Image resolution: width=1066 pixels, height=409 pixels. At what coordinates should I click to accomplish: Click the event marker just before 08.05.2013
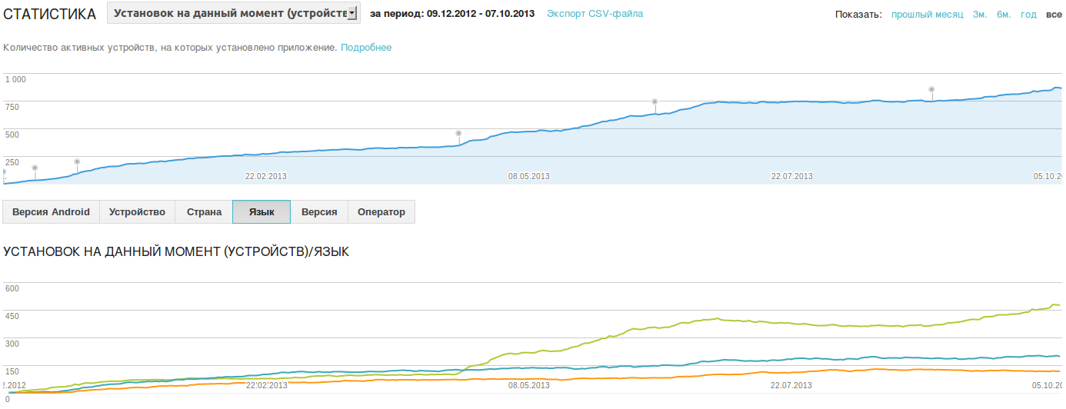(458, 133)
